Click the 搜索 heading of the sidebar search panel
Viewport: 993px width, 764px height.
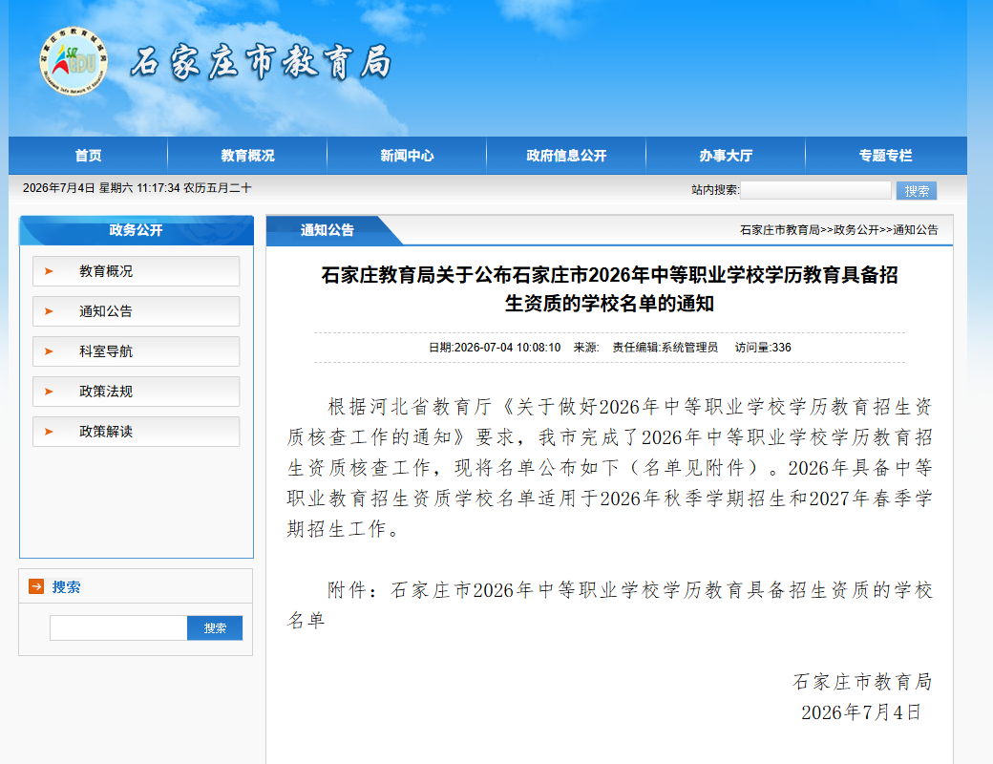pos(66,587)
